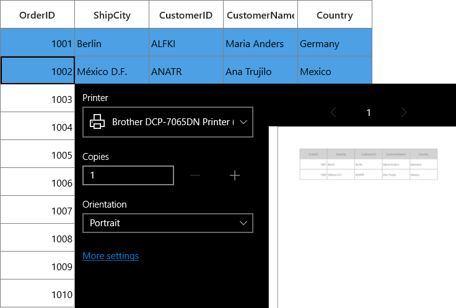Select the Mexico country cell
This screenshot has height=308, width=456.
pos(335,71)
